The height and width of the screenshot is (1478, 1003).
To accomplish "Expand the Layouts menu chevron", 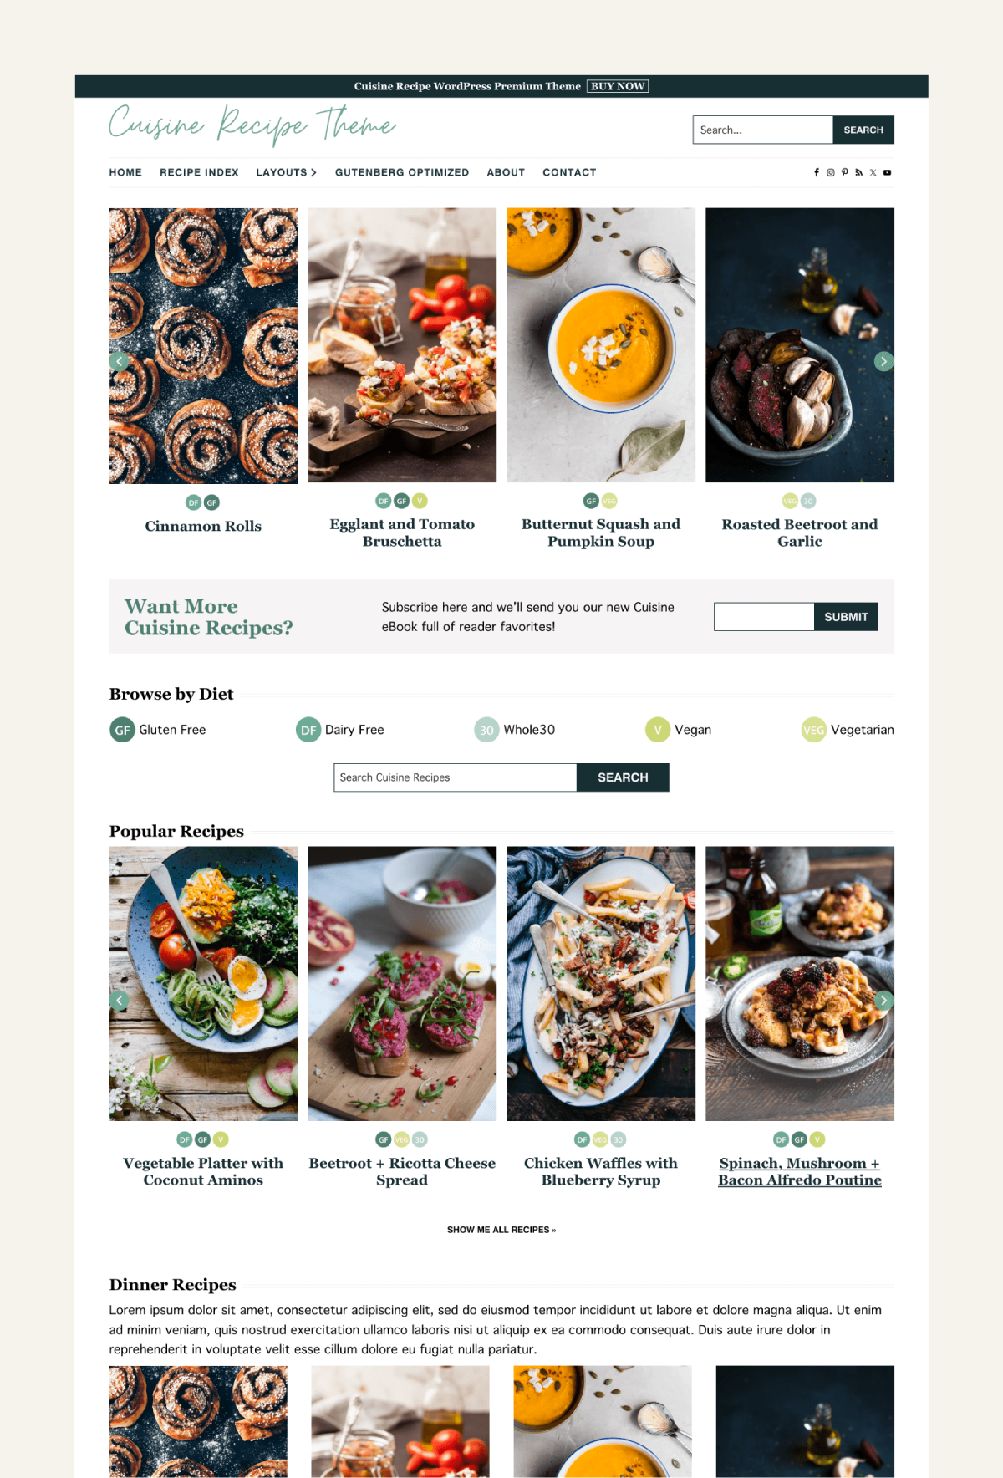I will [x=313, y=173].
